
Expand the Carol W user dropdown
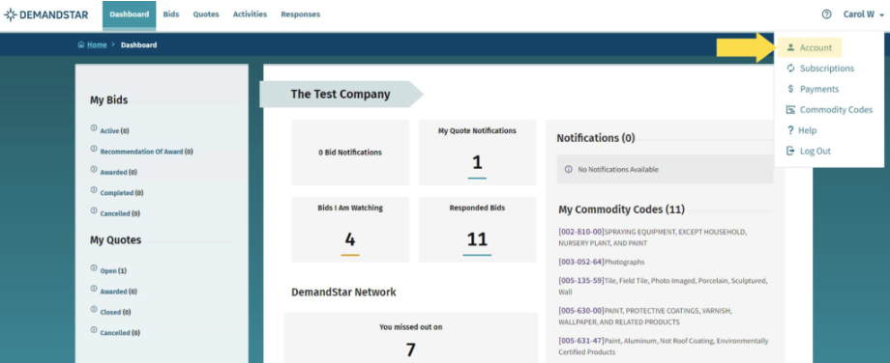(863, 14)
